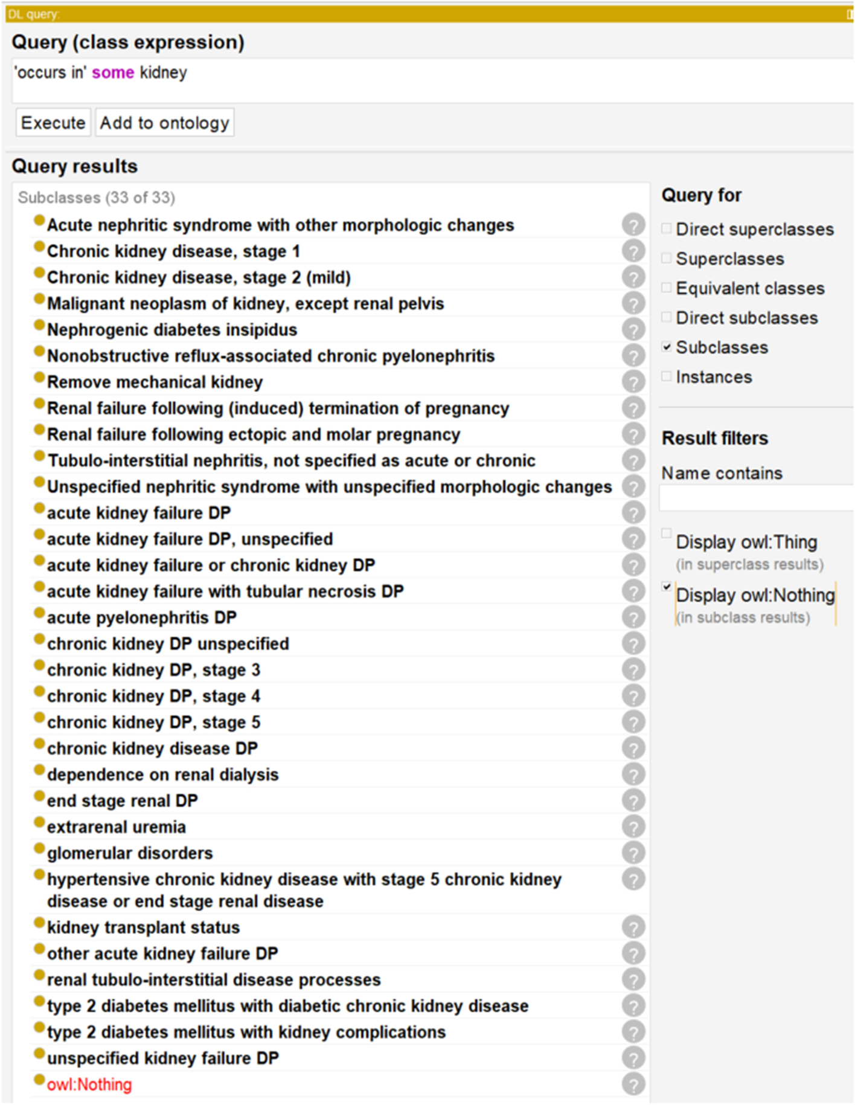Click class bullet of kidney transplant status
The width and height of the screenshot is (855, 1105).
(x=39, y=923)
